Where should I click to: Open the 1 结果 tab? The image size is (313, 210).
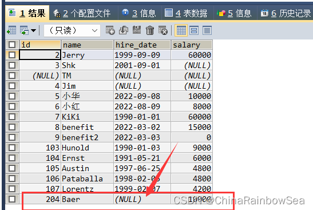pyautogui.click(x=27, y=13)
